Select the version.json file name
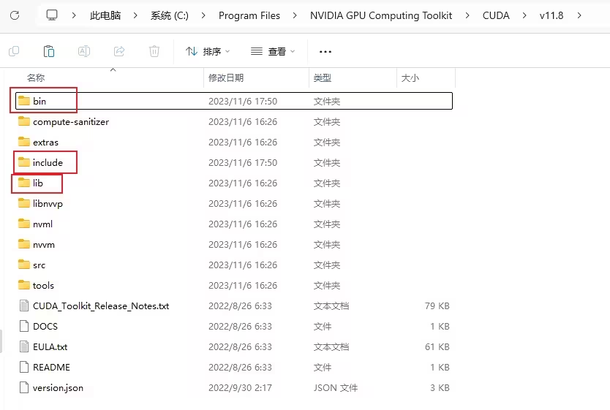The image size is (610, 410). click(58, 388)
